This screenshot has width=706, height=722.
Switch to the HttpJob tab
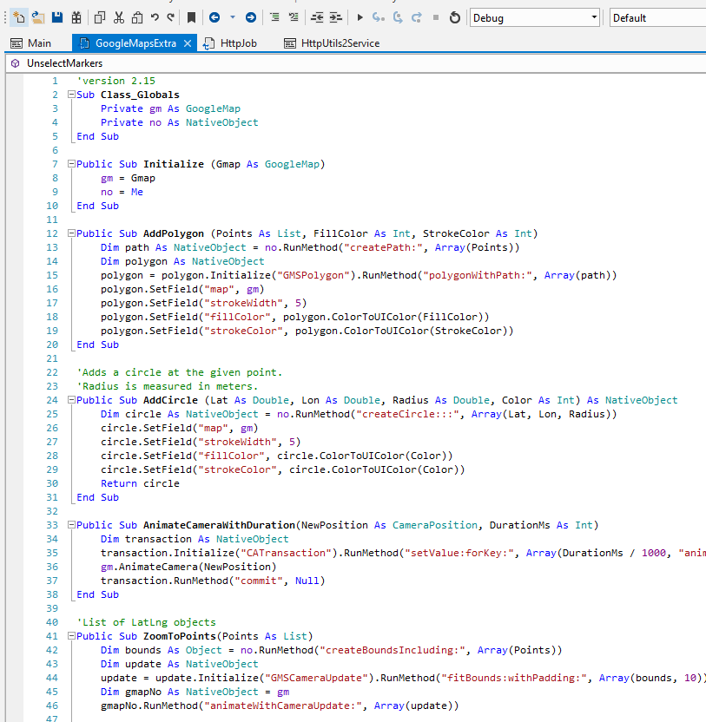pos(237,43)
